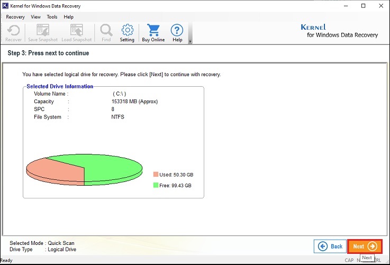Click the Recover toolbar icon
390x265 pixels.
[x=13, y=33]
